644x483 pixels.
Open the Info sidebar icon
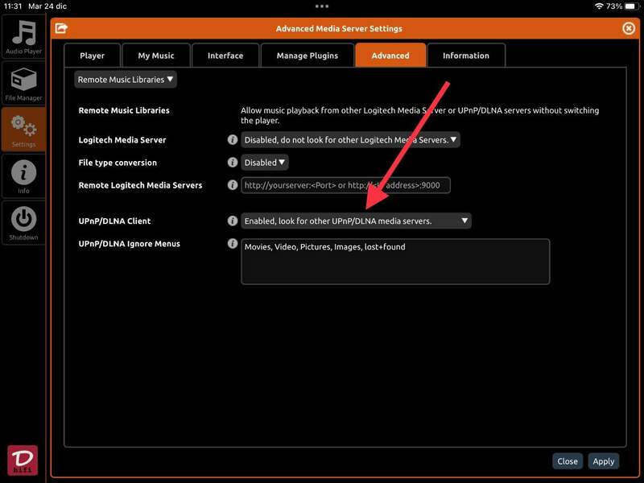[x=23, y=176]
